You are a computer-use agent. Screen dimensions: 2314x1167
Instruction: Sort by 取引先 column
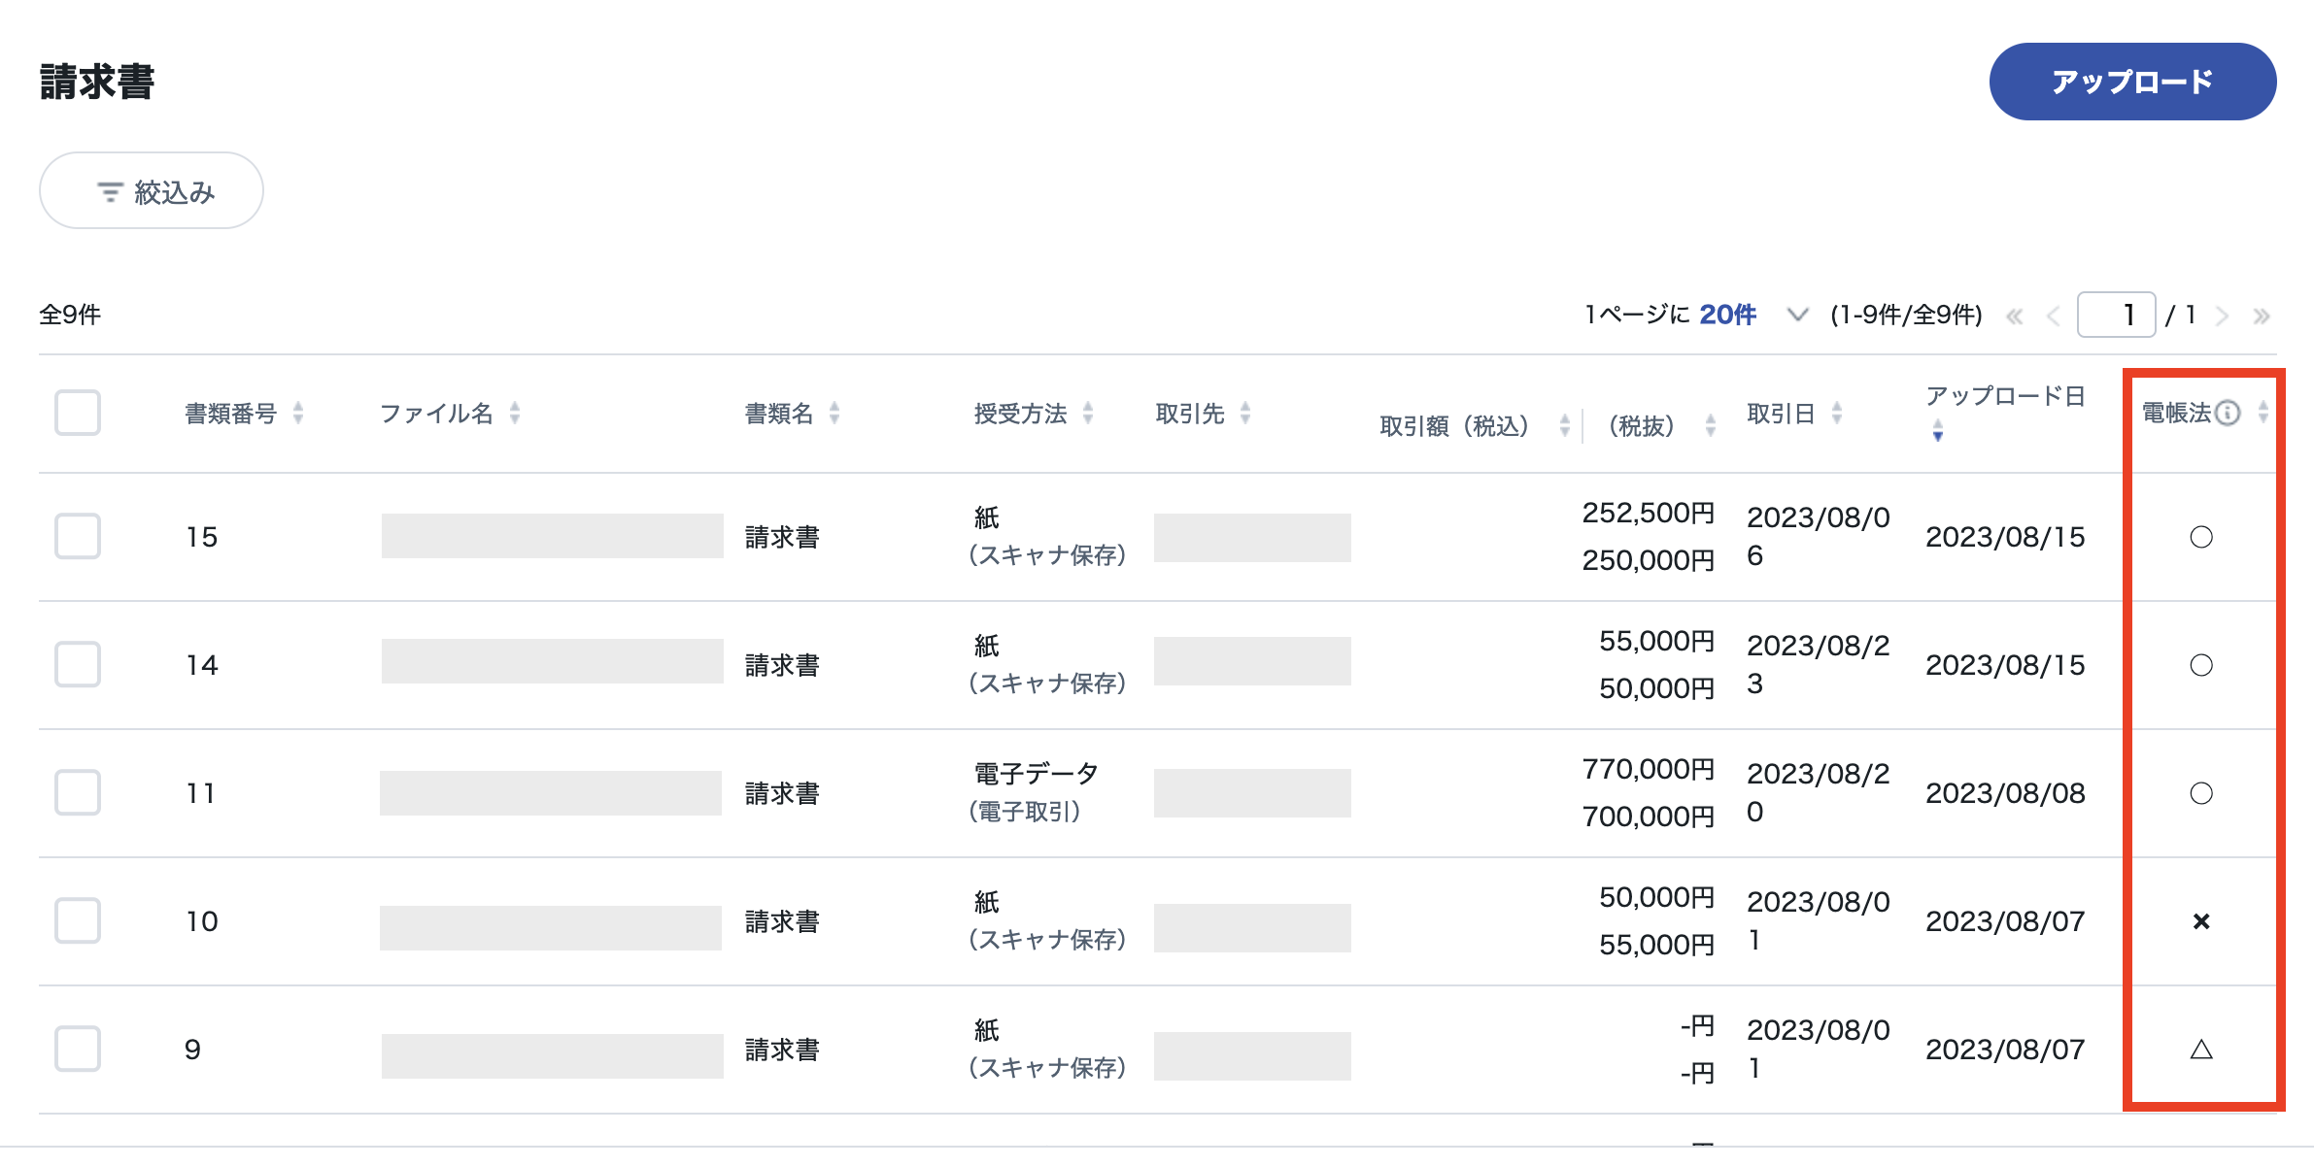coord(1245,413)
